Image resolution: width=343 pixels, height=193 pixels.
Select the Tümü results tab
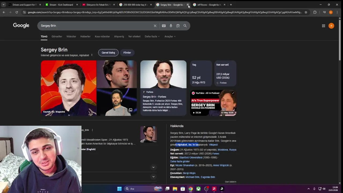[44, 36]
